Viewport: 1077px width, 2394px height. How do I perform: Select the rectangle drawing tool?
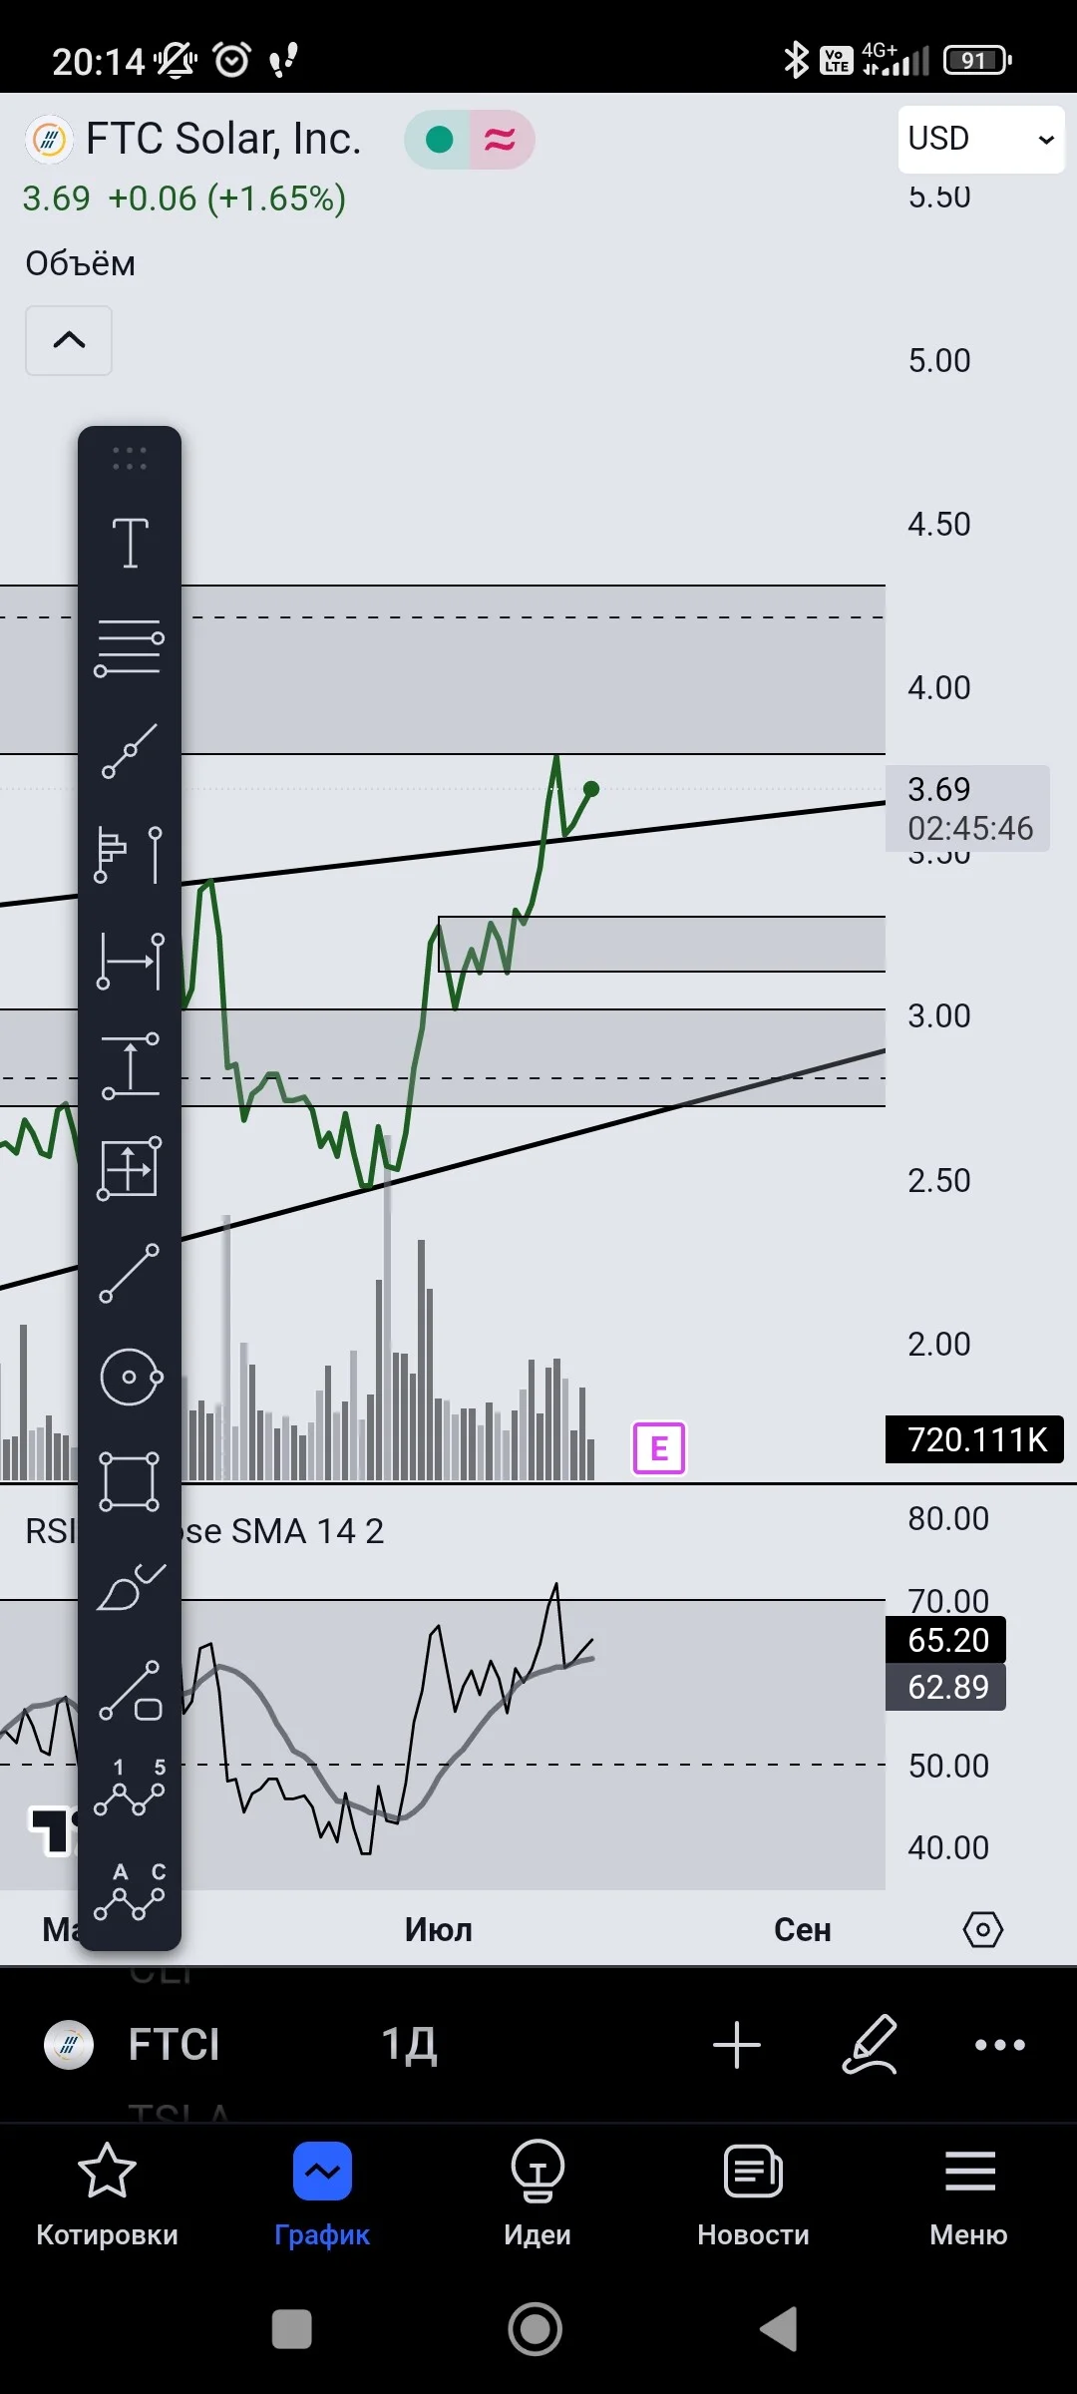[x=130, y=1481]
